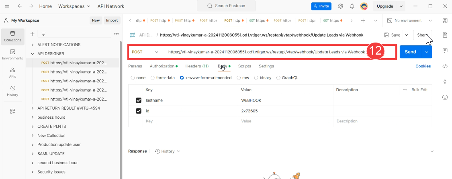Click the Import button
The height and width of the screenshot is (179, 452).
coord(112,20)
